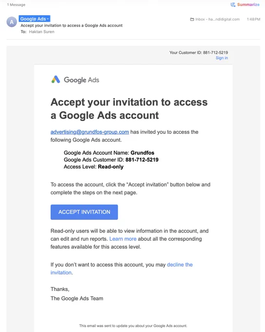Screen dimensions: 265x332
Task: Click the decline the invitation link
Action: (x=122, y=269)
